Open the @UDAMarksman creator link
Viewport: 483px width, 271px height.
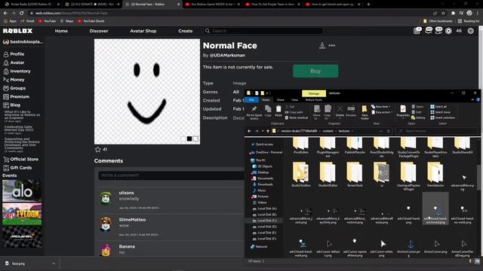pos(227,55)
